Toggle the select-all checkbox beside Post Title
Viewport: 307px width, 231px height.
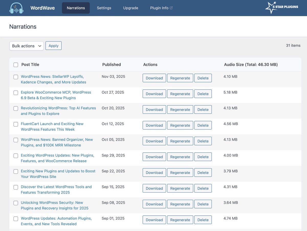pyautogui.click(x=16, y=65)
